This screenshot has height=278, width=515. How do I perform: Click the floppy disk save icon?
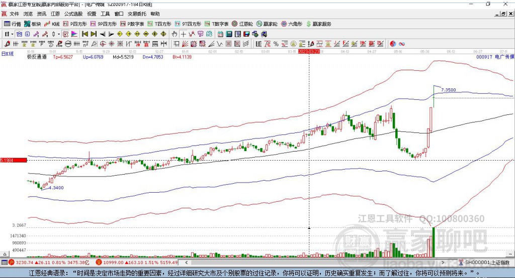point(246,34)
